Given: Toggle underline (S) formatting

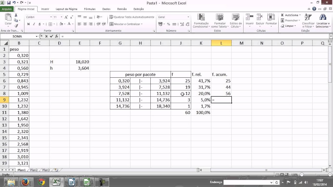Looking at the screenshot, I should point(40,24).
